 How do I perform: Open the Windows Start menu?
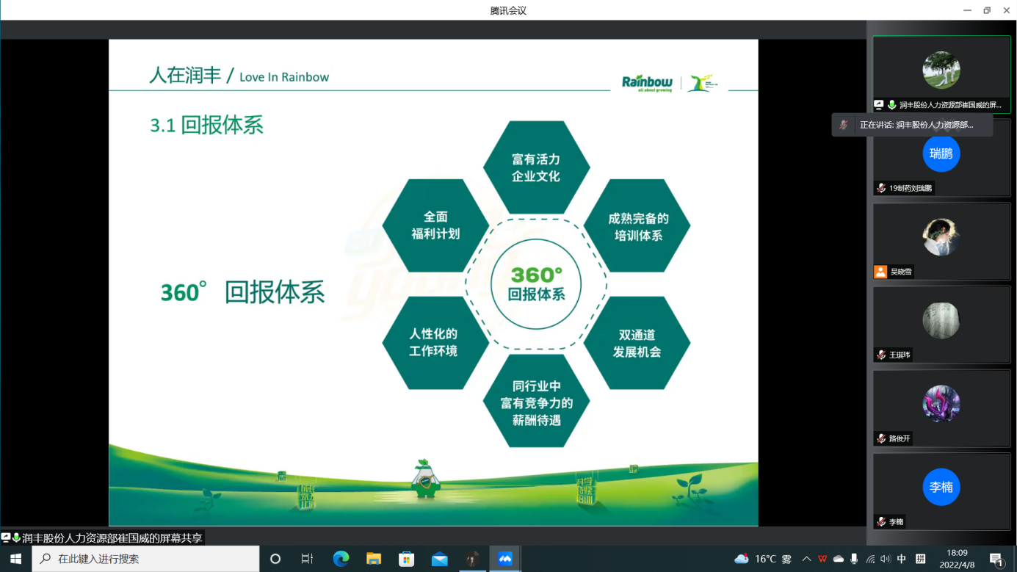pyautogui.click(x=15, y=559)
